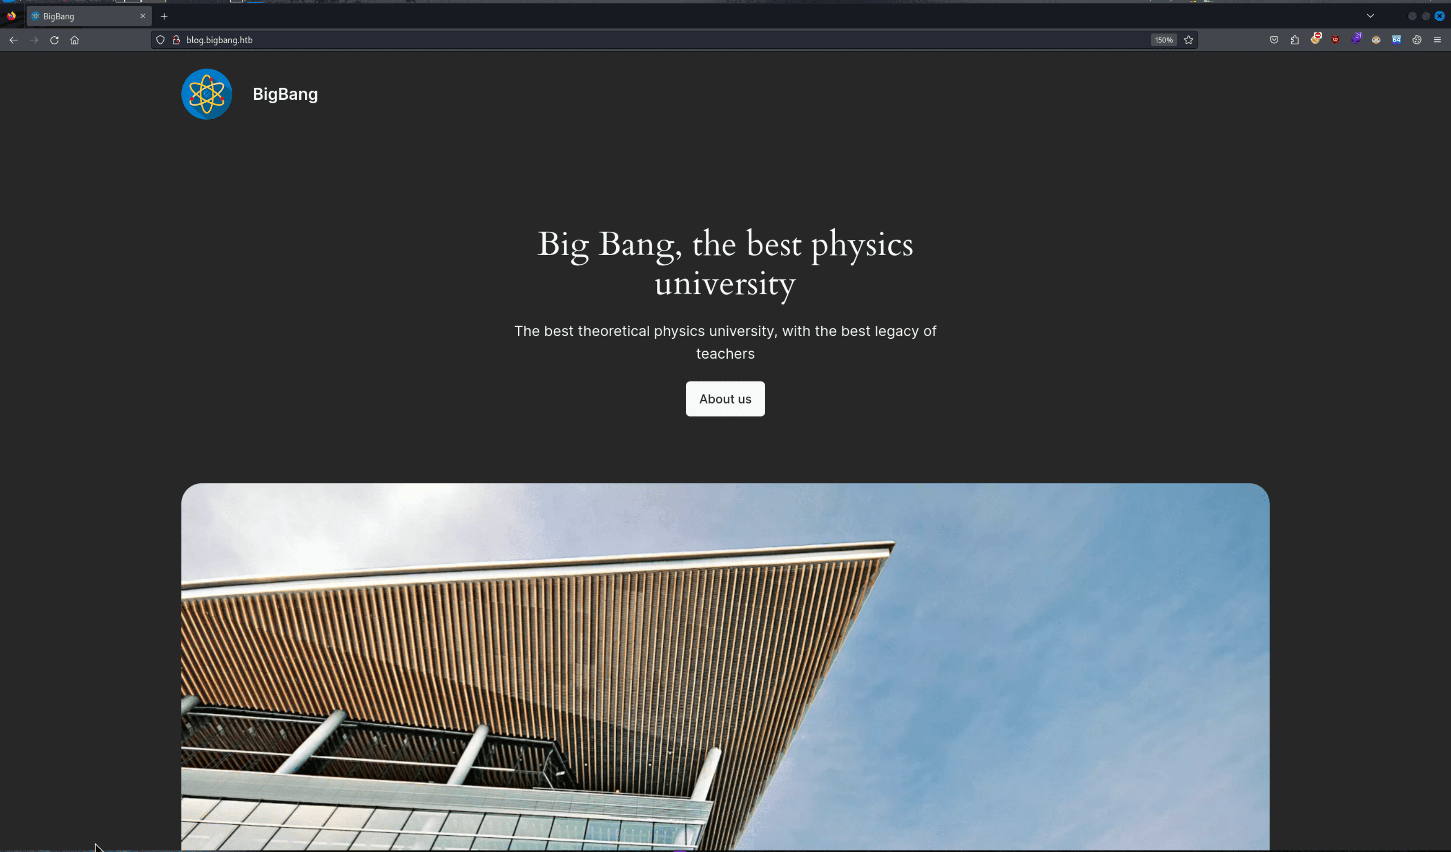Open the Extensions puzzle-piece icon
The height and width of the screenshot is (852, 1451).
pyautogui.click(x=1294, y=40)
